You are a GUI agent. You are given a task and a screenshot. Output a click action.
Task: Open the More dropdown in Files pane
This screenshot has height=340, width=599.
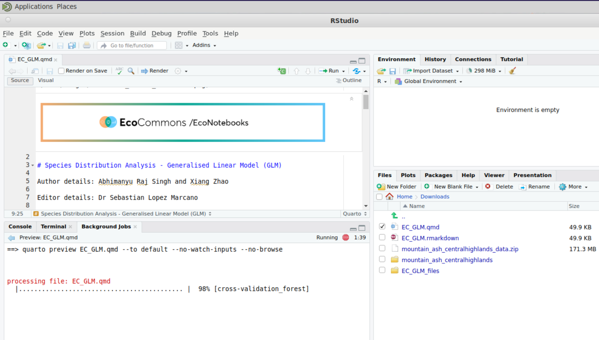point(573,187)
